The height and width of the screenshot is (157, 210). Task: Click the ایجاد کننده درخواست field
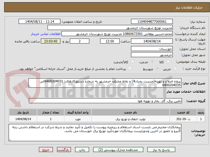(x=117, y=34)
